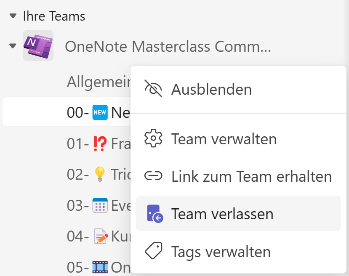This screenshot has height=276, width=349.
Task: Click the calendar emoji on channel 03
Action: pos(100,205)
